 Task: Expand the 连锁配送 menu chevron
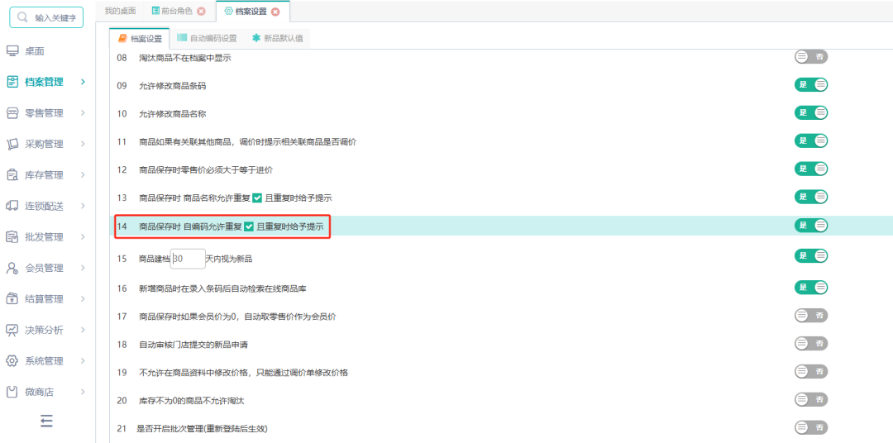coord(84,206)
